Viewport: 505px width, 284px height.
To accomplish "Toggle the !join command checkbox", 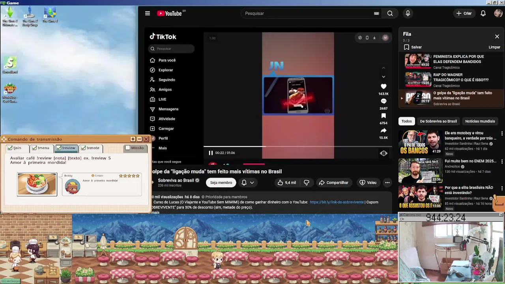I will [x=10, y=148].
